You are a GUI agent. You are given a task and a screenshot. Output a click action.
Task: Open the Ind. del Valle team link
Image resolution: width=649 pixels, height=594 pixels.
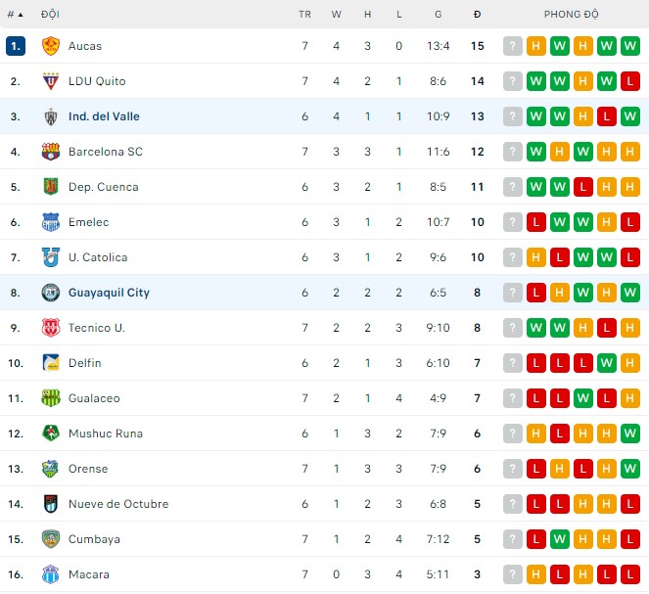coord(104,116)
